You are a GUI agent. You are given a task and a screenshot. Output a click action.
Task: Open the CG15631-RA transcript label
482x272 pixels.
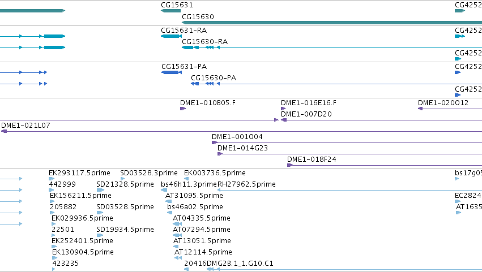point(184,31)
